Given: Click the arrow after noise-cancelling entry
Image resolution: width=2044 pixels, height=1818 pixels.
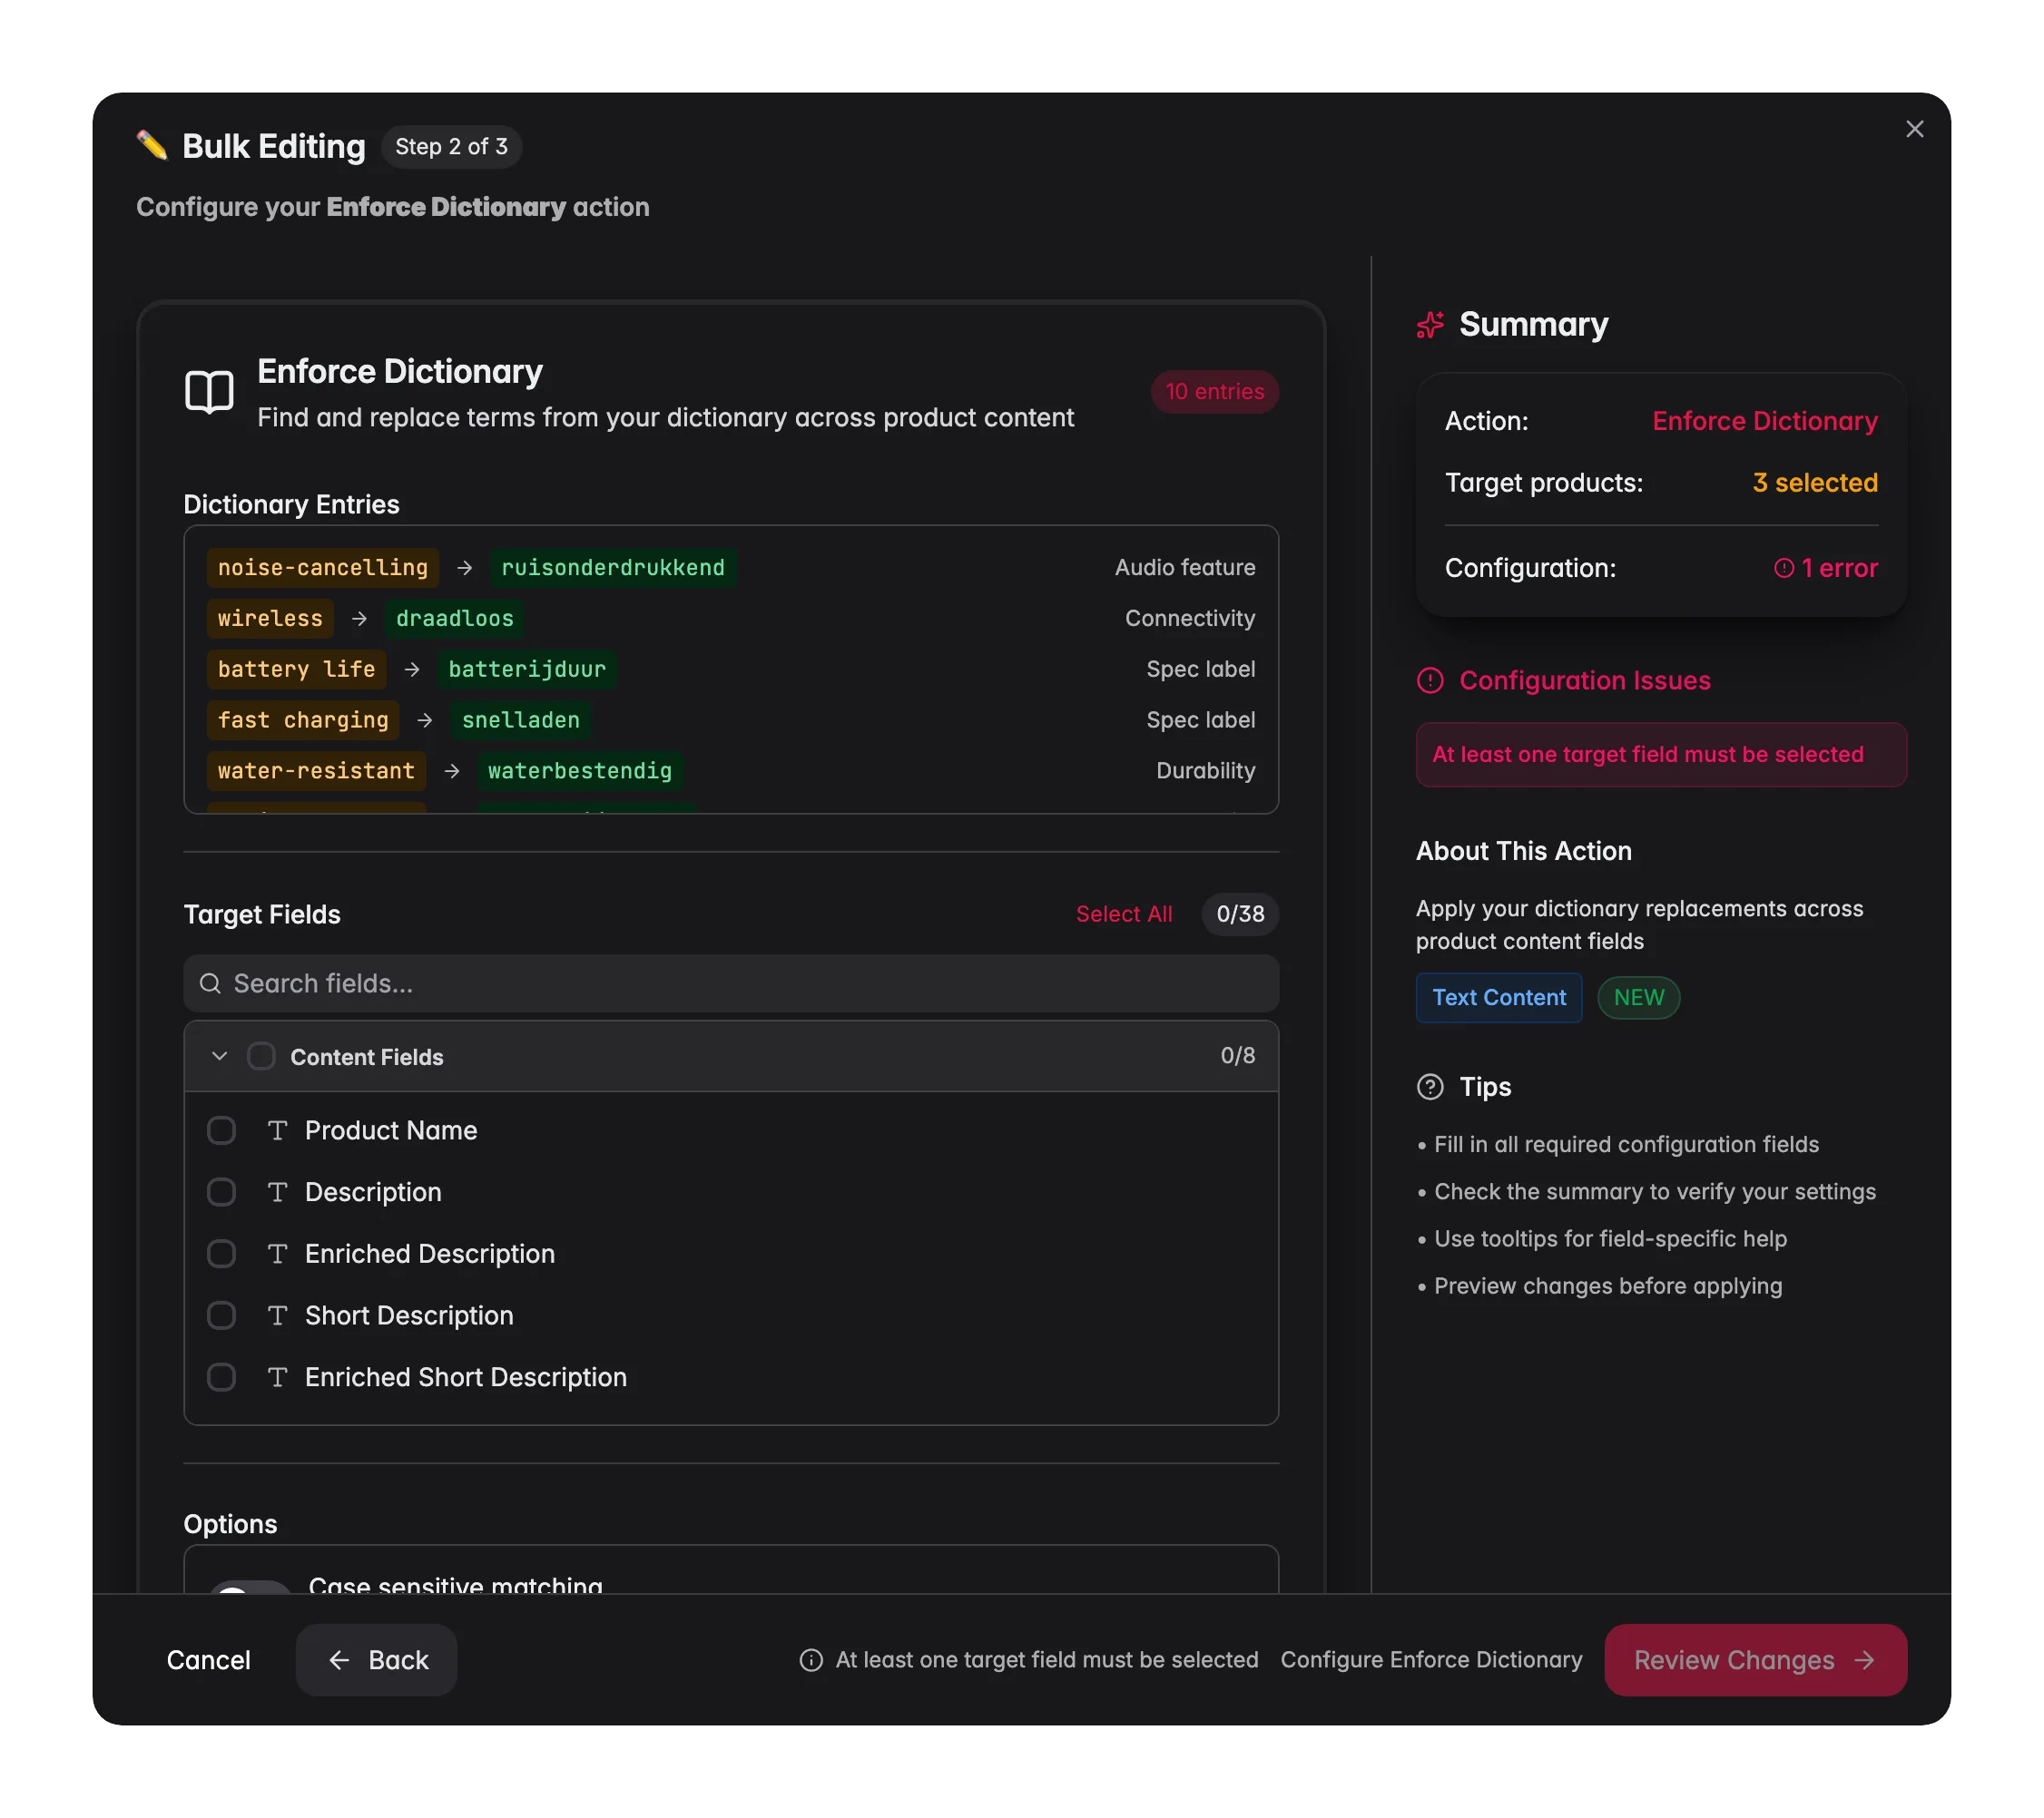Looking at the screenshot, I should click(x=464, y=568).
